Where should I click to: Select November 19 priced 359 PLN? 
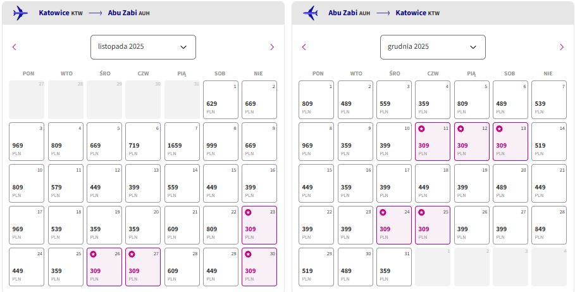104,225
